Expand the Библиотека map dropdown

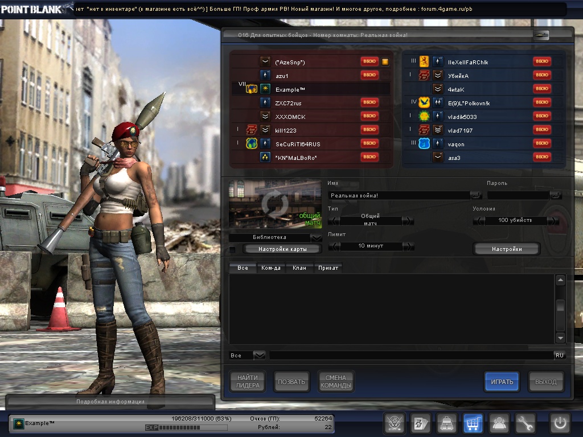(316, 237)
